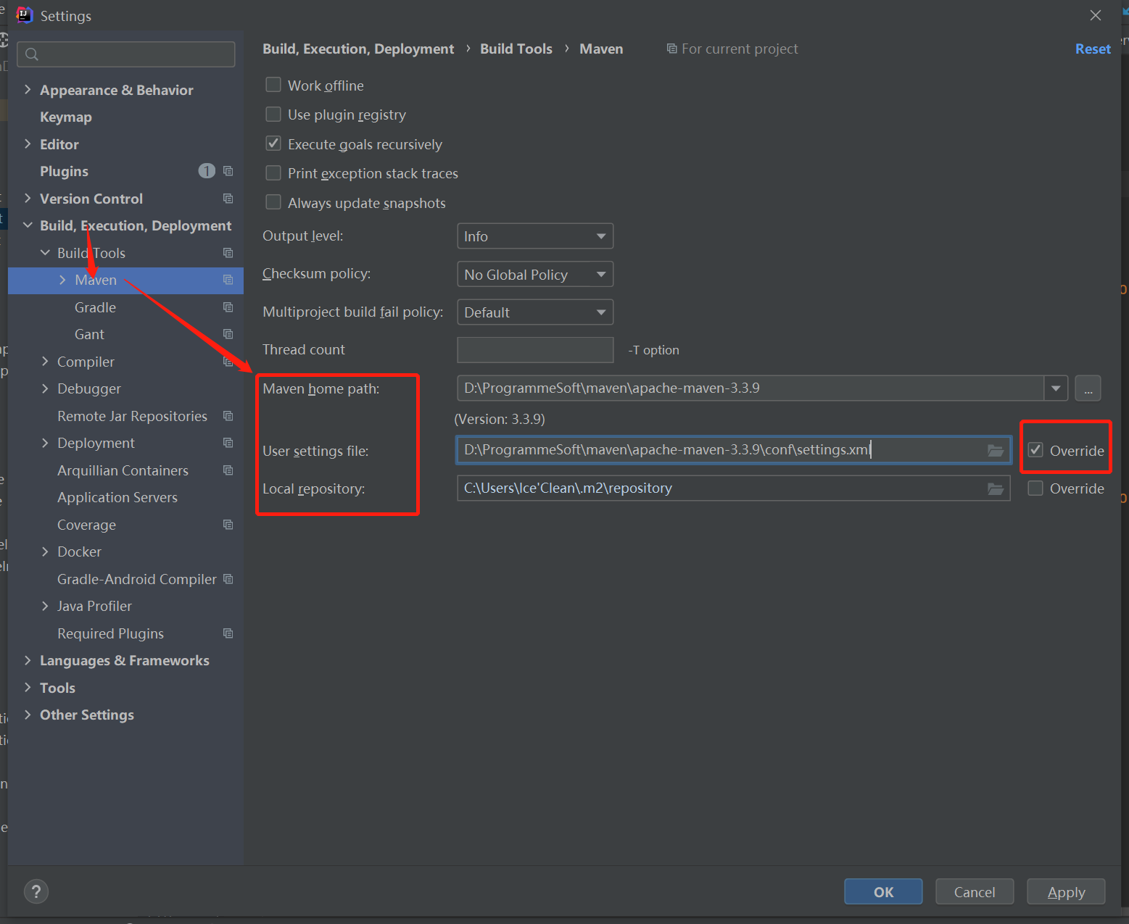Select Gradle under Build Tools
The height and width of the screenshot is (924, 1129).
click(95, 307)
